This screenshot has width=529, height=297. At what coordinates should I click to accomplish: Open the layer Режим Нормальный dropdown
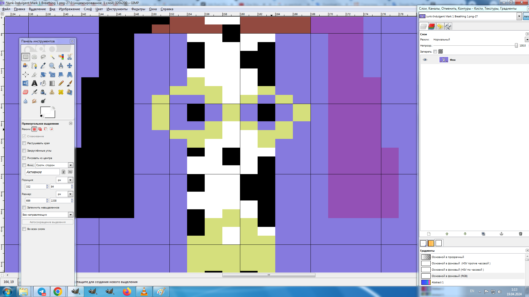tap(527, 40)
